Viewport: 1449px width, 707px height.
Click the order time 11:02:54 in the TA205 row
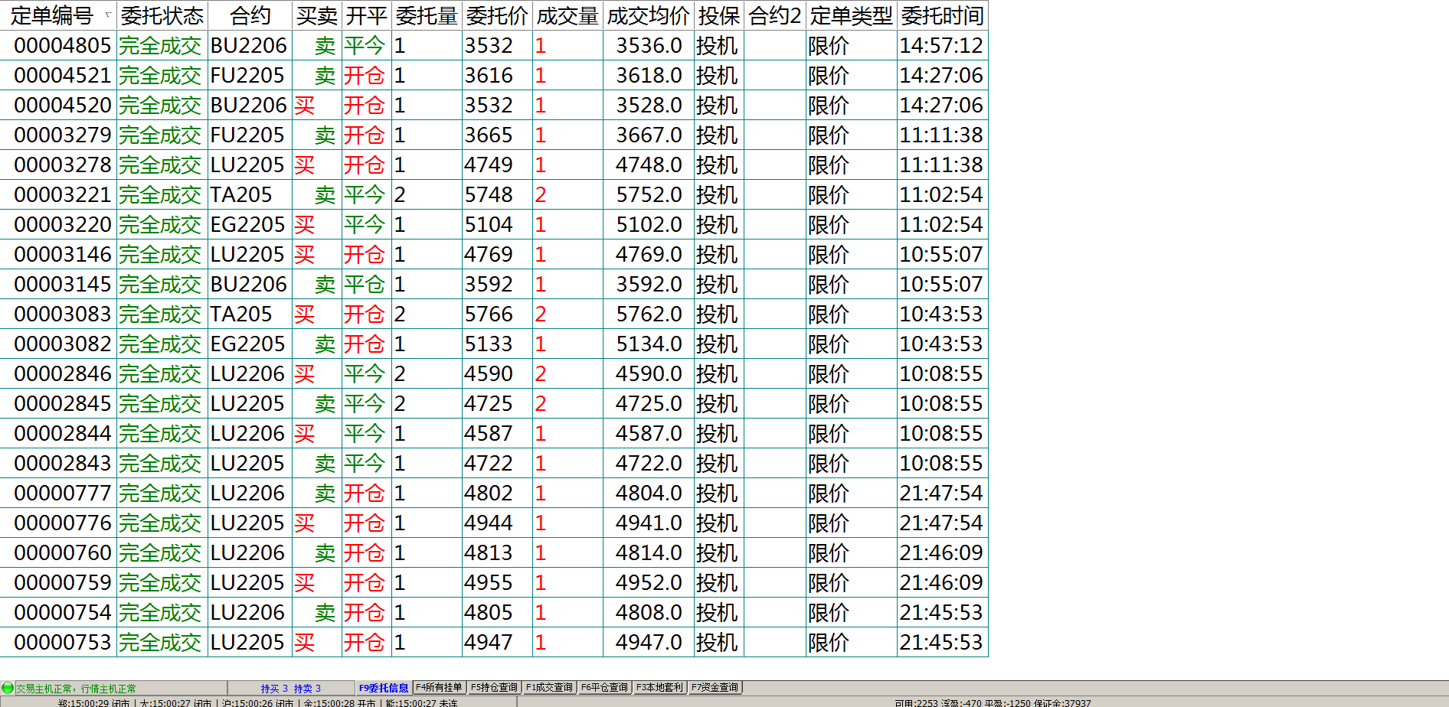click(x=941, y=195)
